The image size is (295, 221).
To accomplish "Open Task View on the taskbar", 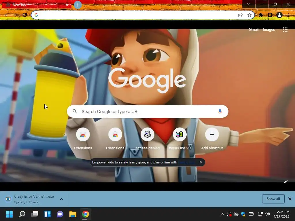I will (x=35, y=214).
